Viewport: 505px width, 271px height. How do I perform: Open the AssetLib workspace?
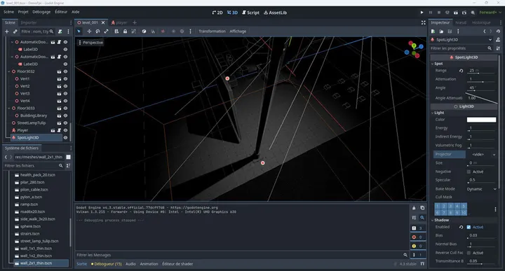[x=276, y=13]
